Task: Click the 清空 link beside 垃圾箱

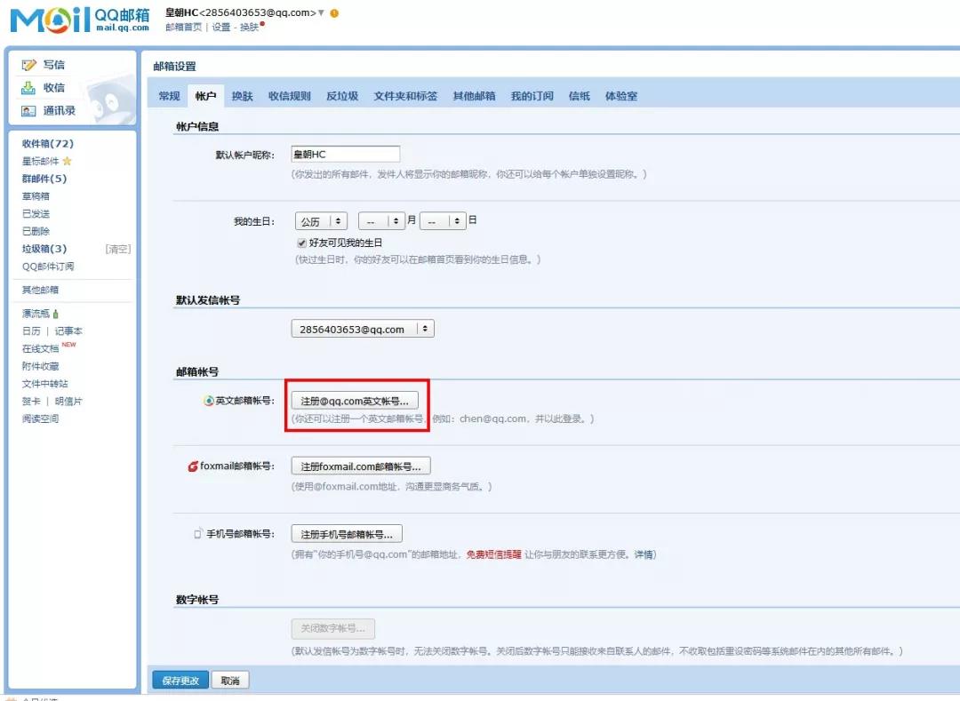Action: [x=118, y=249]
